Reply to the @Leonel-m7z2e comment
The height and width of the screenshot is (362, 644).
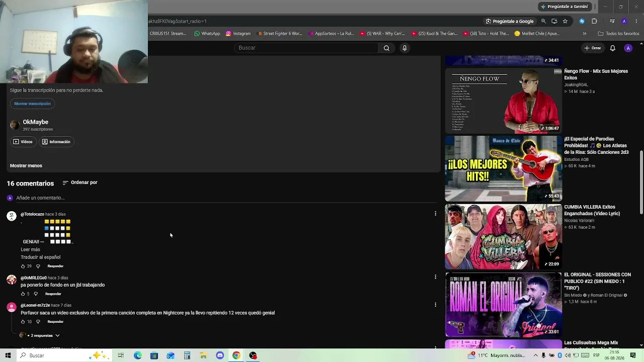point(55,322)
